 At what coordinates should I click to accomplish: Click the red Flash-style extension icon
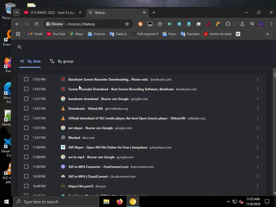click(x=208, y=24)
